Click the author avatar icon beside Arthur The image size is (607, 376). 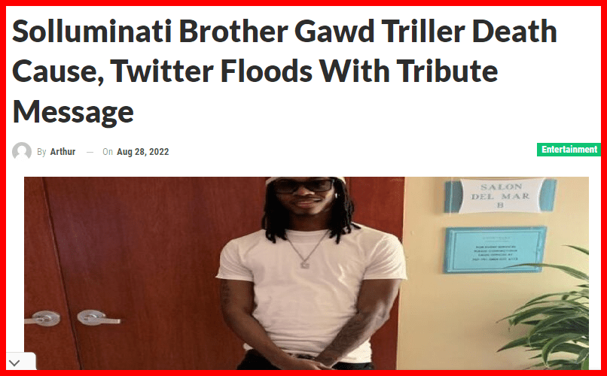[x=22, y=151]
